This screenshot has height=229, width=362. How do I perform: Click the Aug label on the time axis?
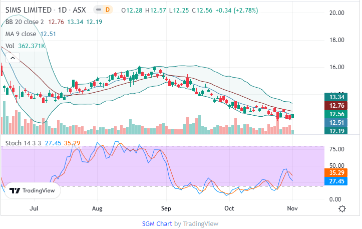click(98, 207)
